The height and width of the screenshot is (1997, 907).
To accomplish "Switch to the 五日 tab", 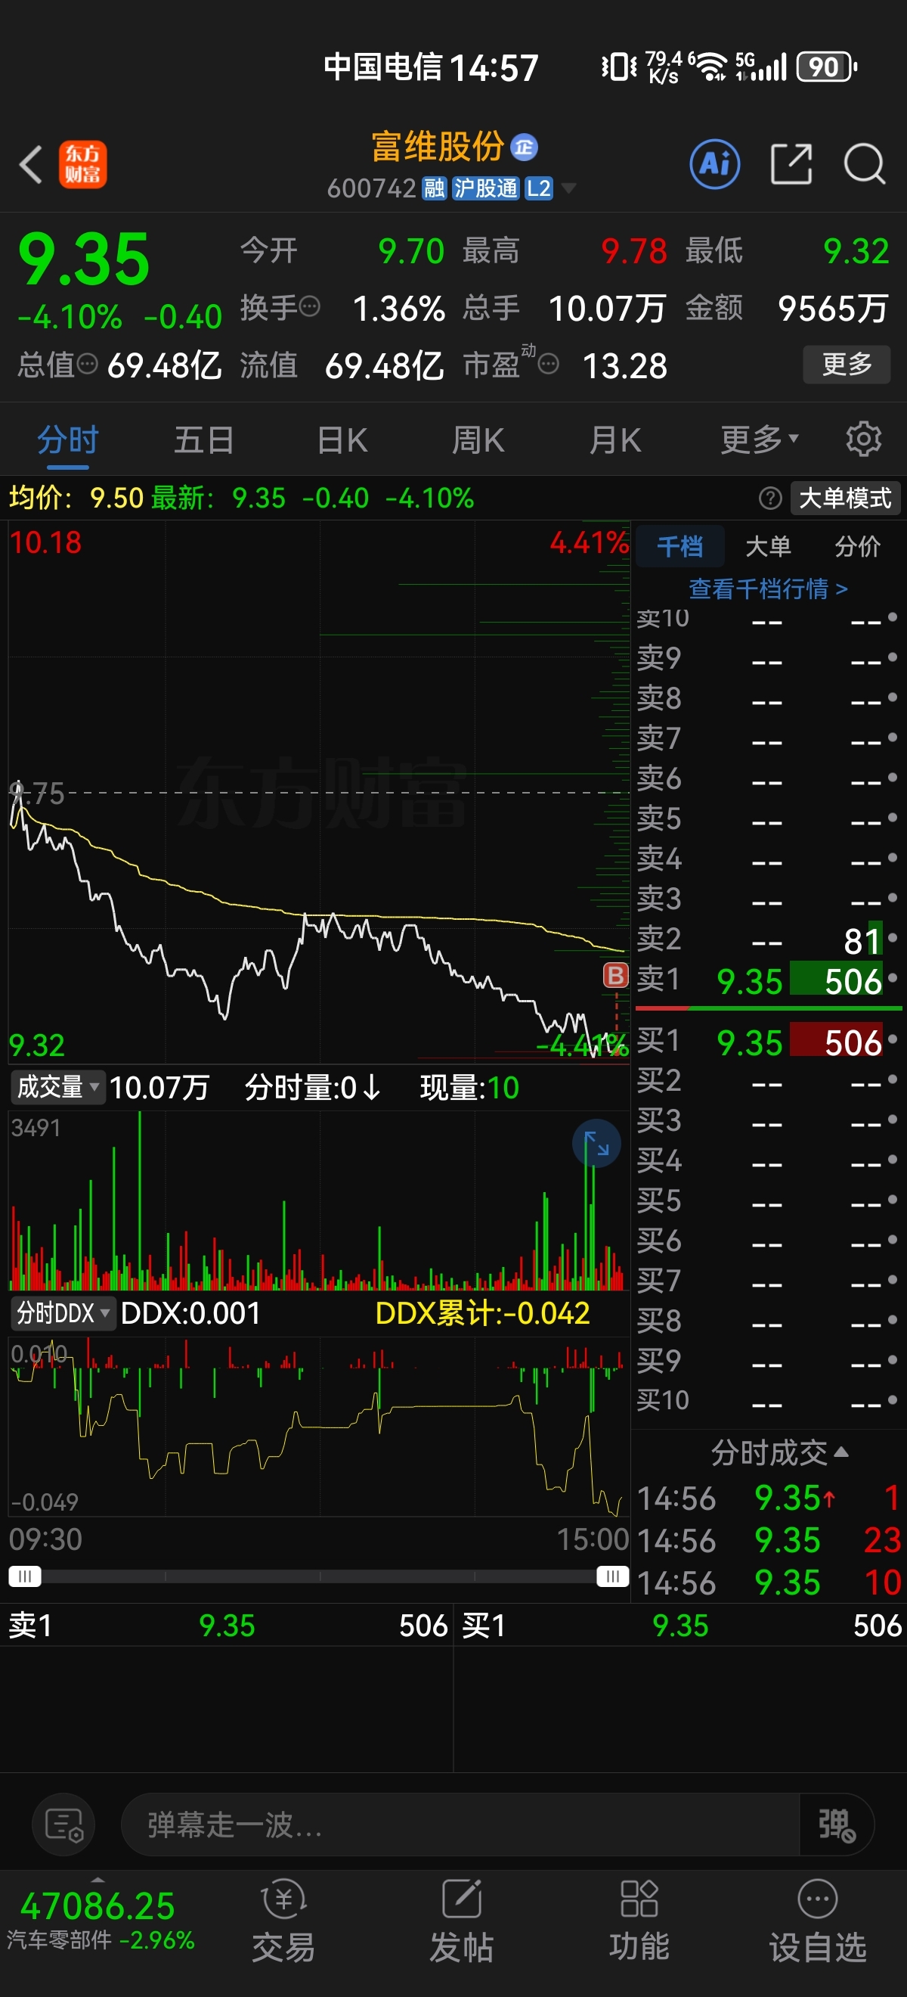I will [204, 439].
